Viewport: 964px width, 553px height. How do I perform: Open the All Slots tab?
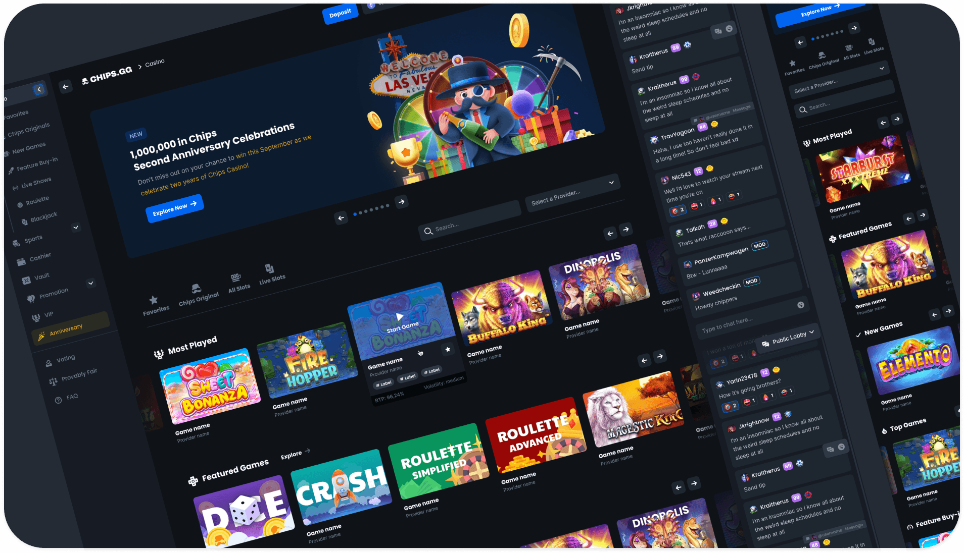tap(238, 283)
